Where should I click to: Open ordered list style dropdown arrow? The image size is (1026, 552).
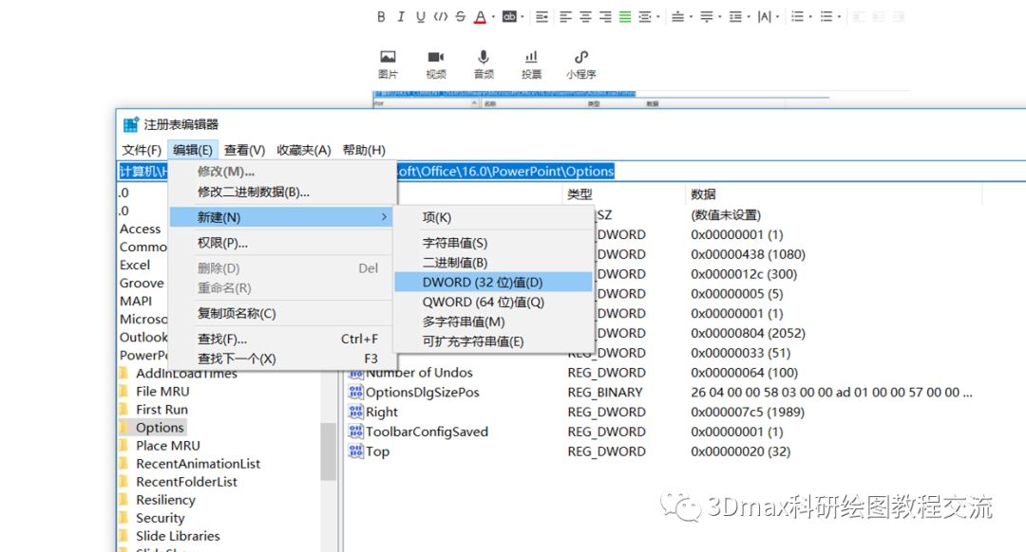point(810,18)
